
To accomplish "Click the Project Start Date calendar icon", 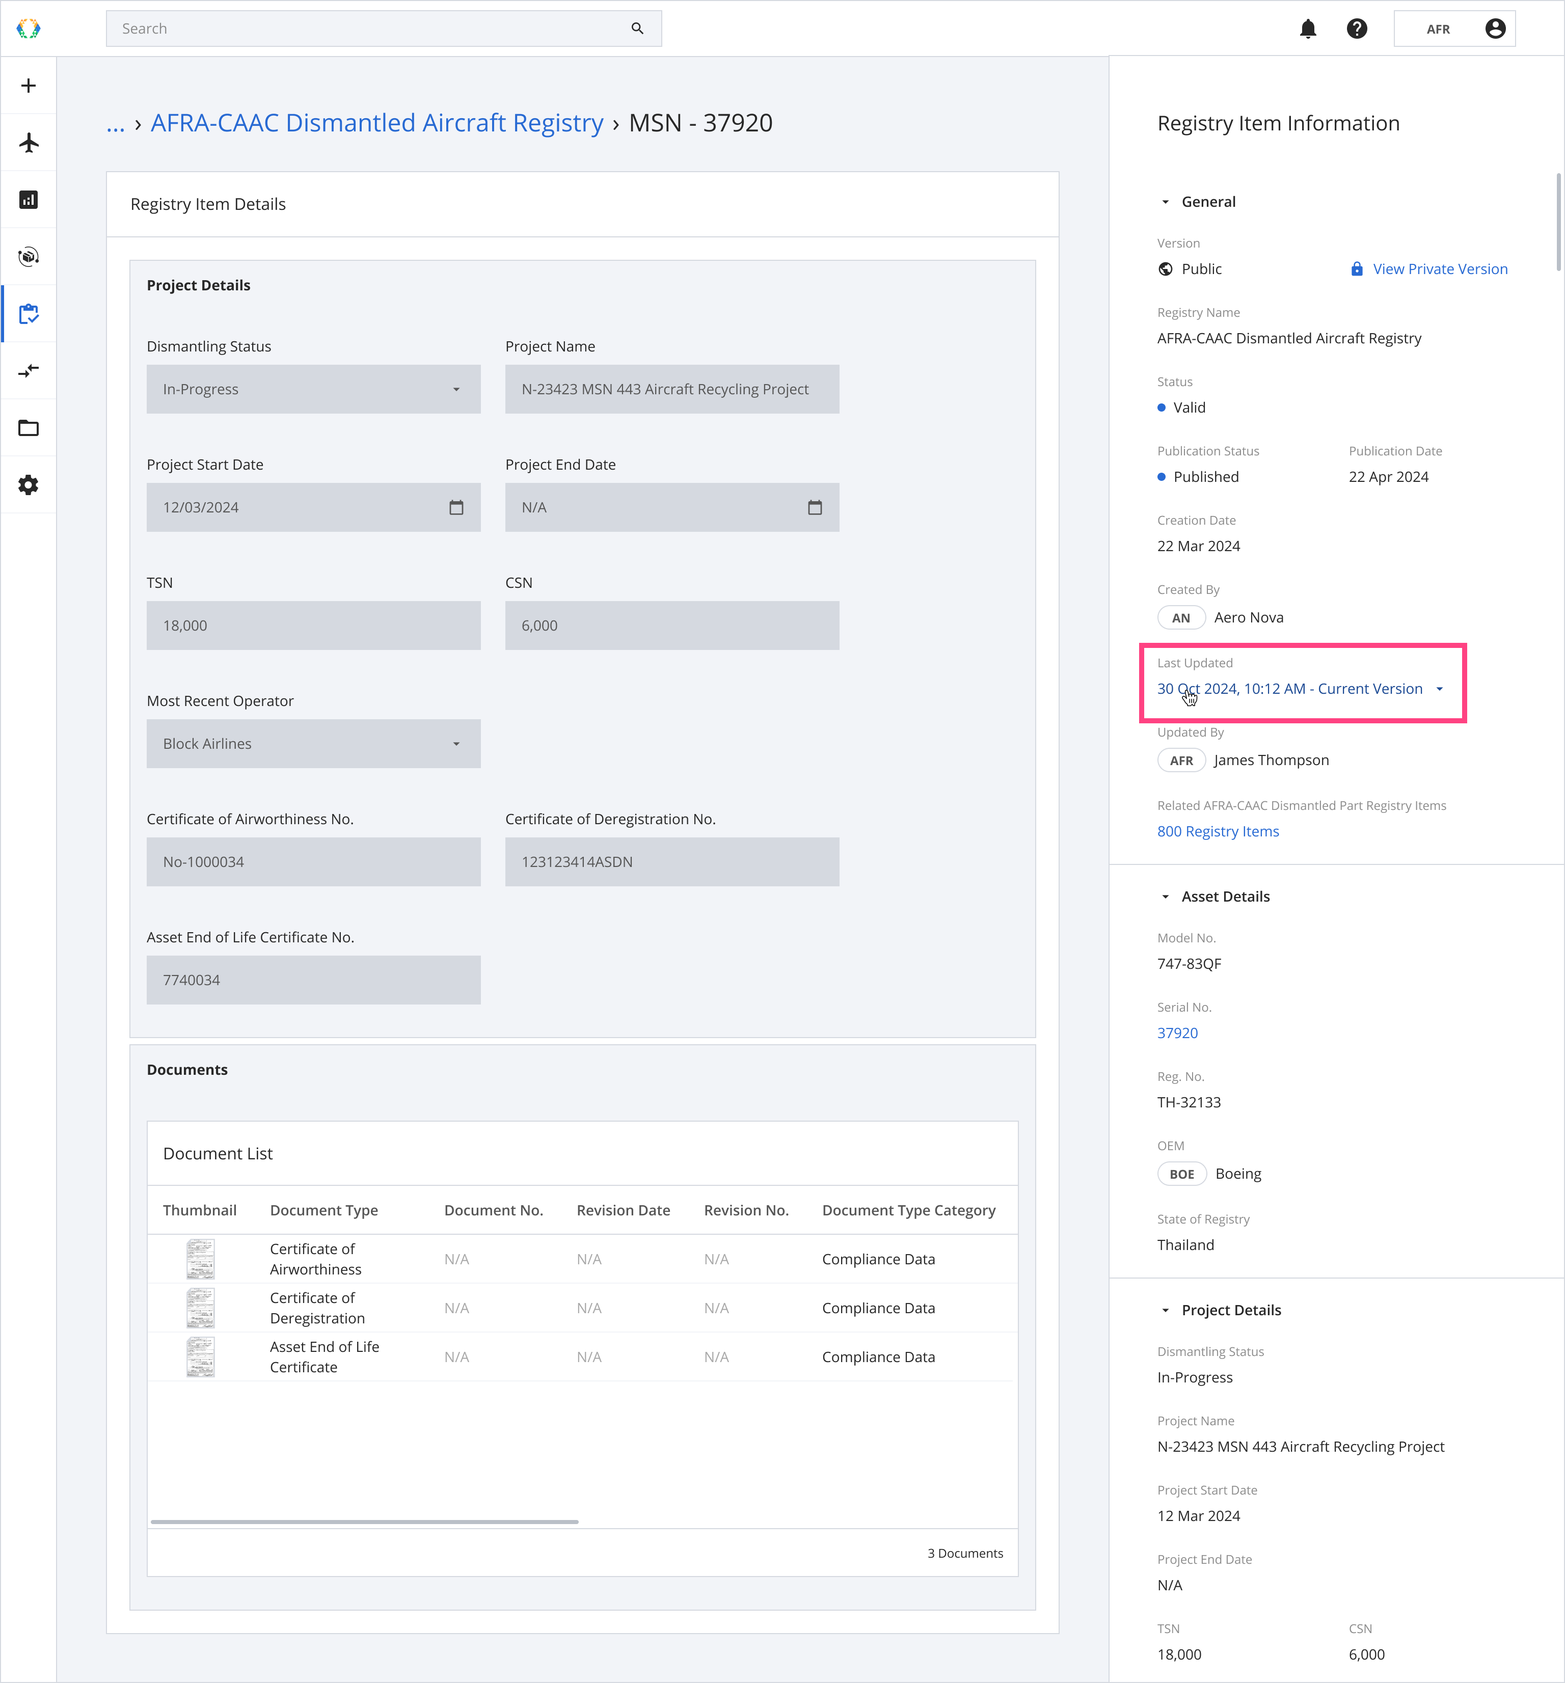I will [455, 508].
